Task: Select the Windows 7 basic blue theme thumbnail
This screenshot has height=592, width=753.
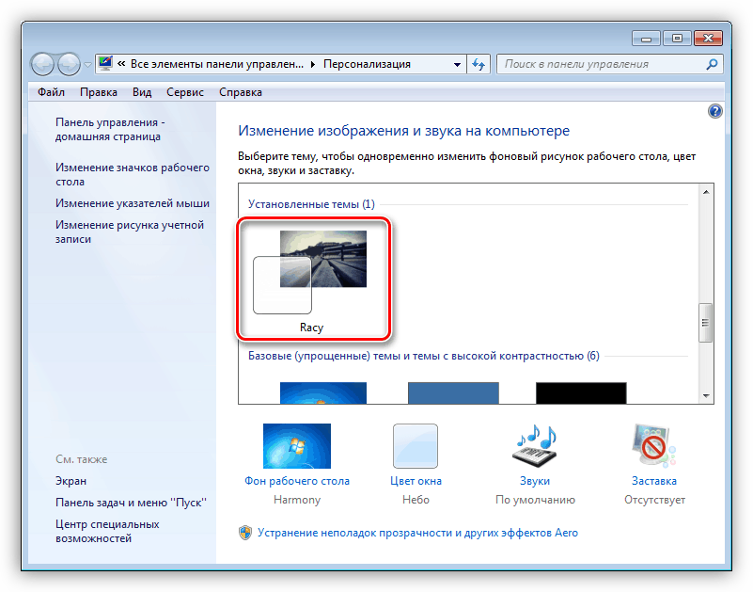Action: [323, 392]
